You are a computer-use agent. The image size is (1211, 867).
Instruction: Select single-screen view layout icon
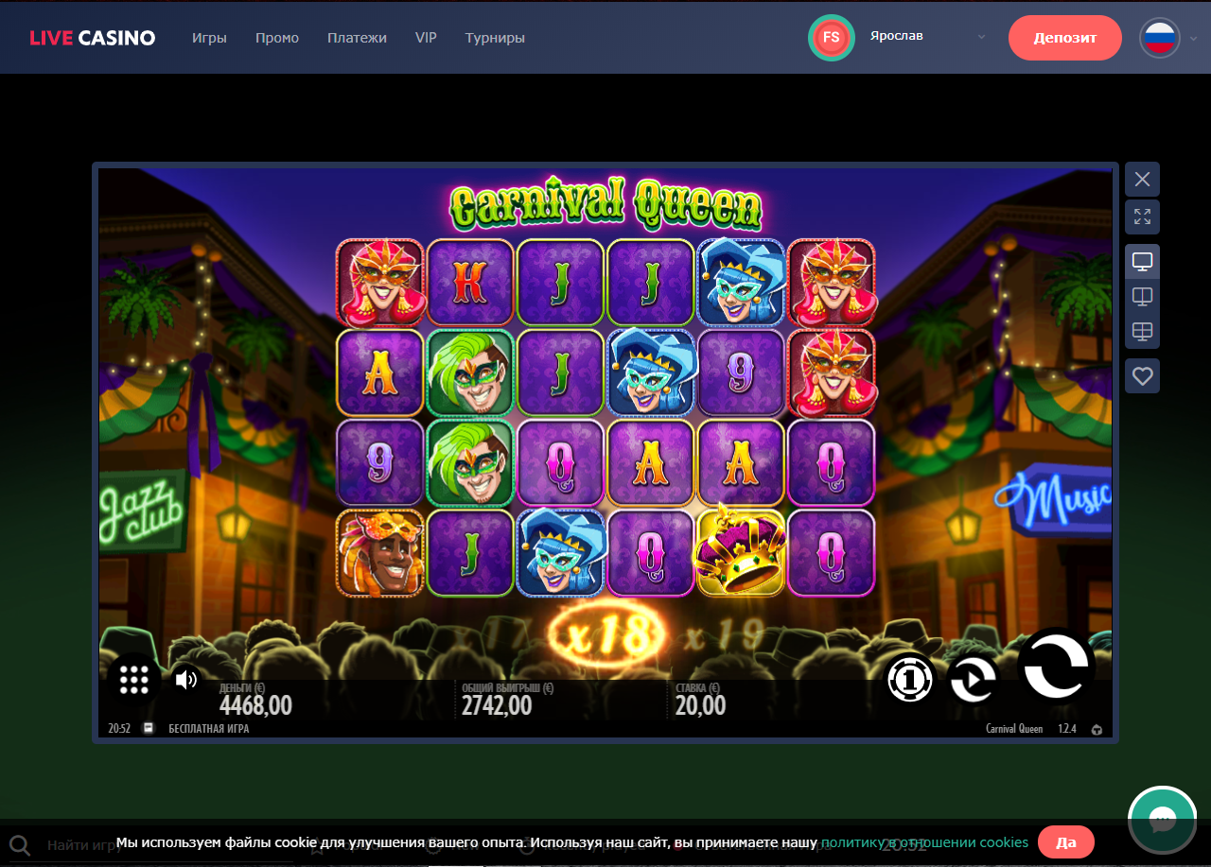coord(1142,261)
